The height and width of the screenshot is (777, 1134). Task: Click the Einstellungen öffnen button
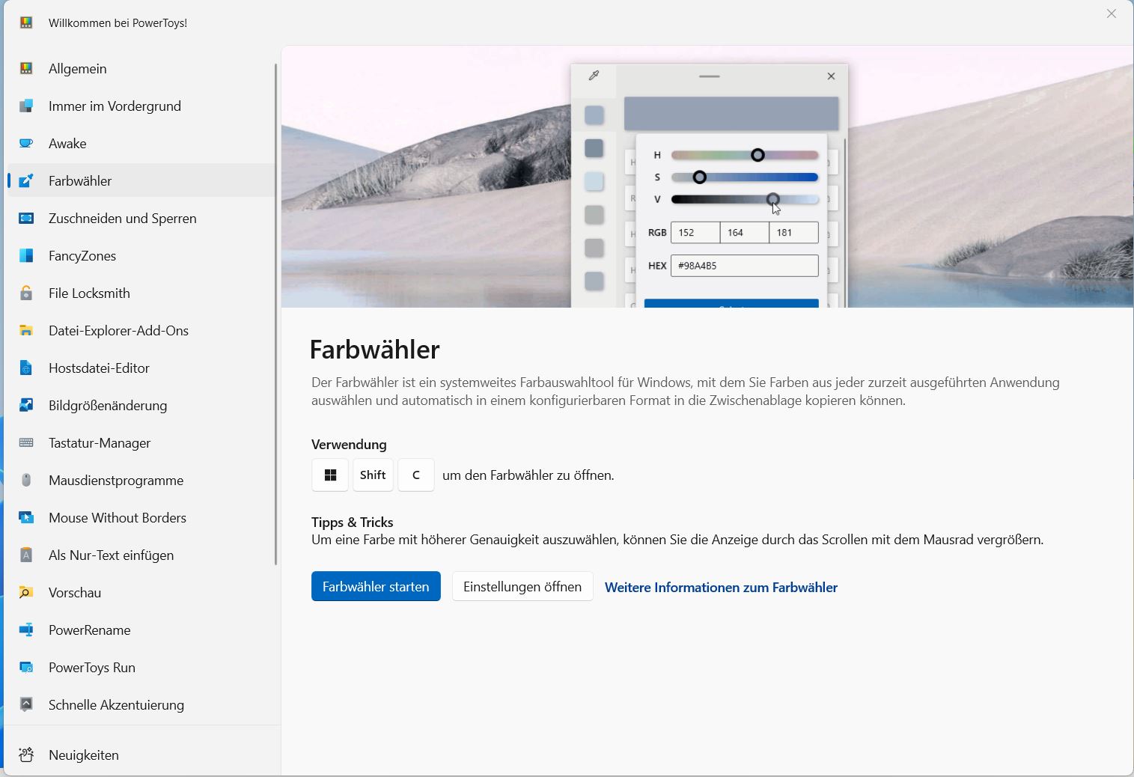tap(522, 586)
